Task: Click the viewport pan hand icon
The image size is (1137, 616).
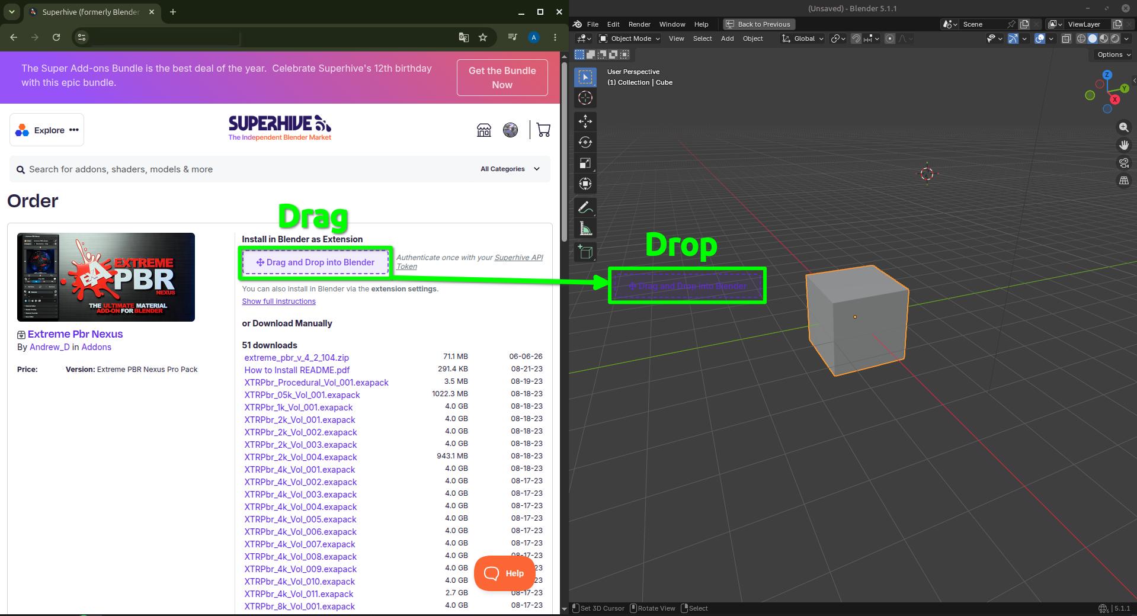Action: tap(1124, 145)
